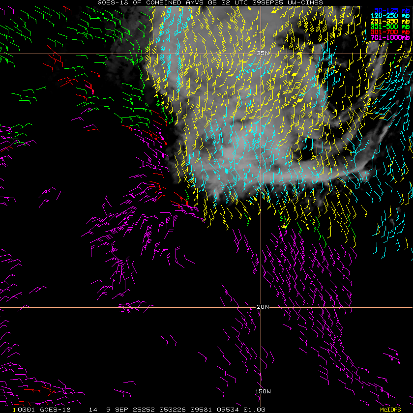Click the '05:02 UTC' time in title

click(x=228, y=2)
